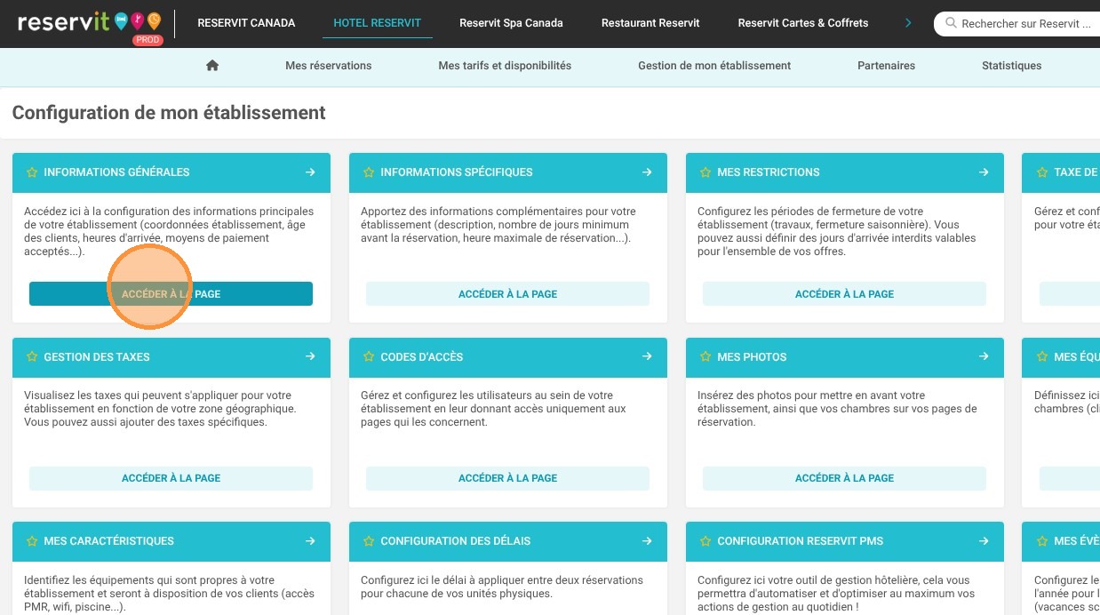Viewport: 1100px width, 615px height.
Task: Favorite the Mes Photos card star
Action: pyautogui.click(x=705, y=356)
